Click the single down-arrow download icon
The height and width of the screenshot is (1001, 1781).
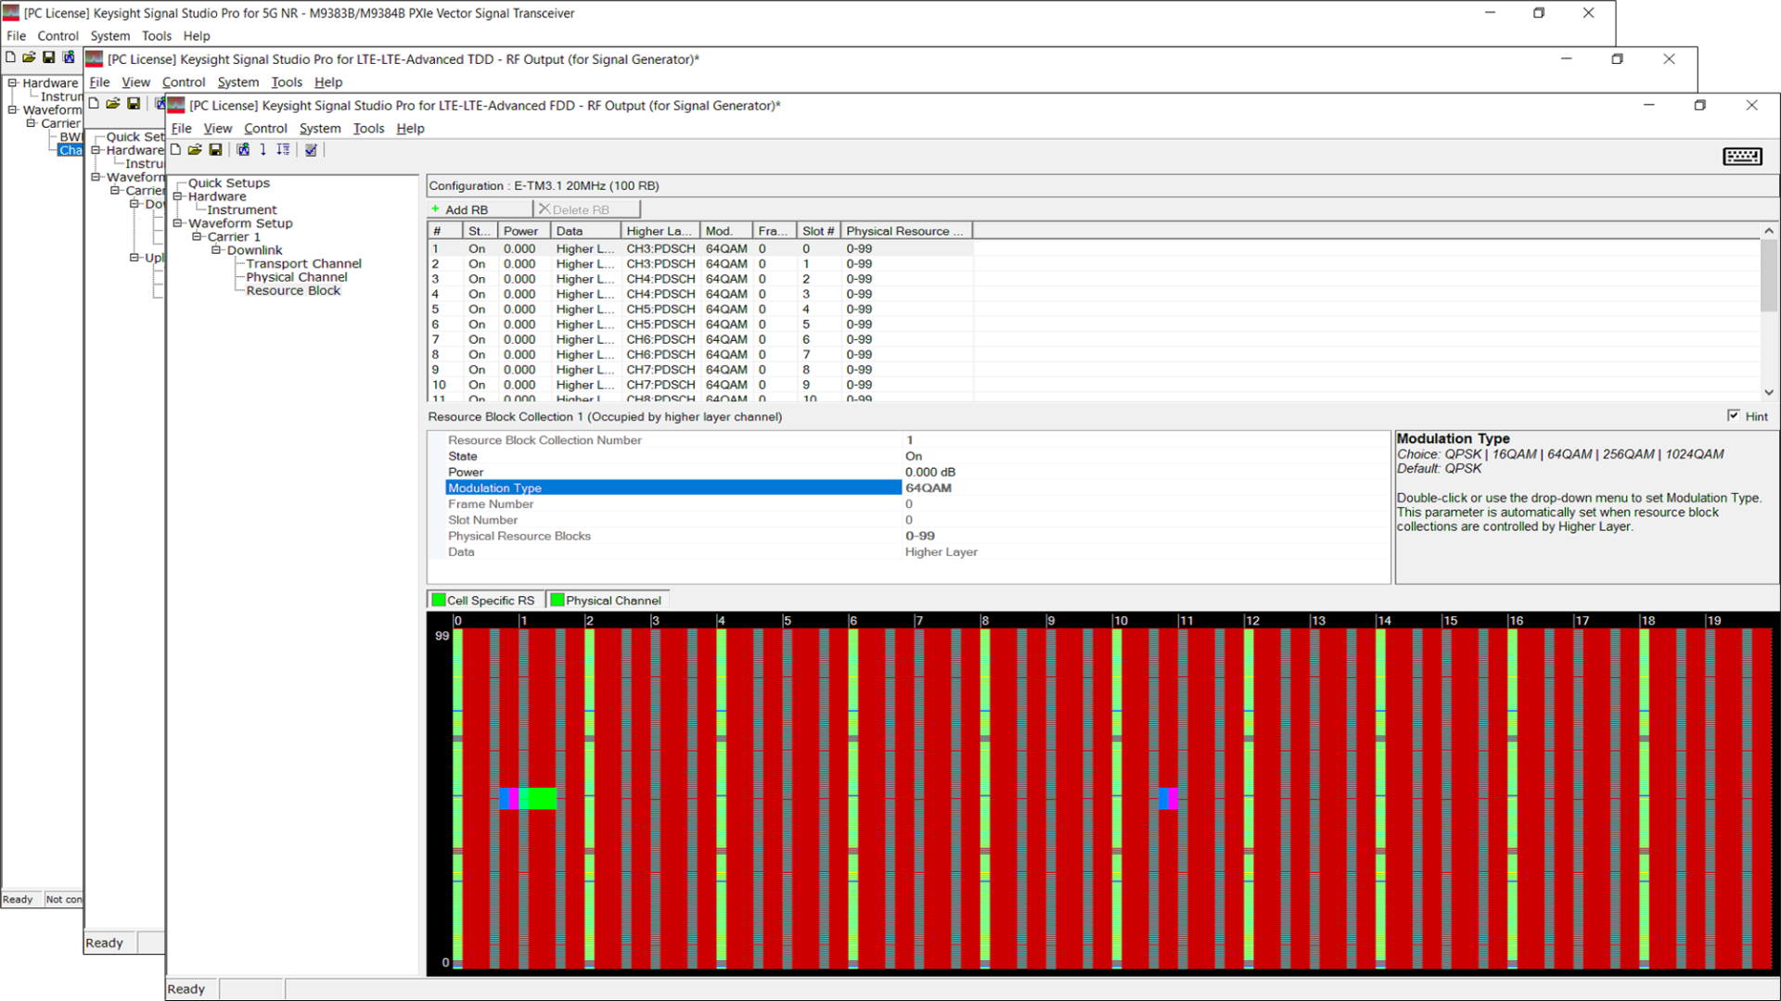click(263, 149)
